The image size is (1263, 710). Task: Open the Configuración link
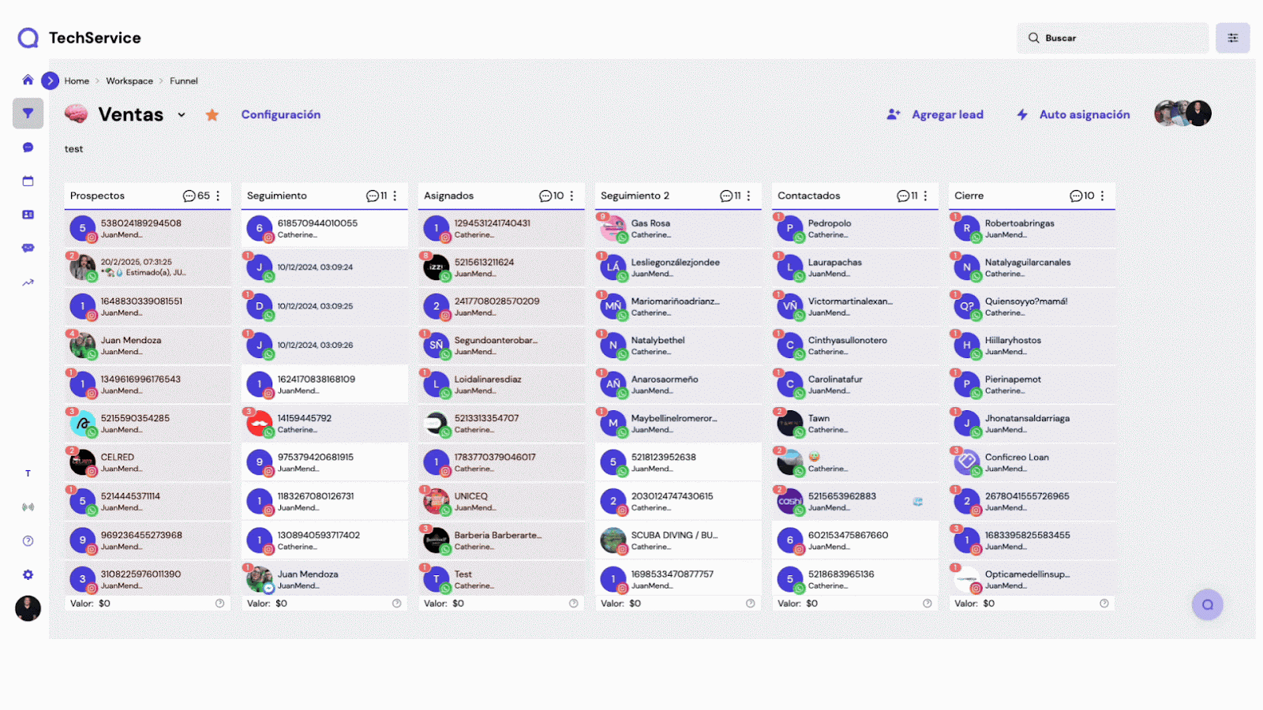(x=281, y=114)
